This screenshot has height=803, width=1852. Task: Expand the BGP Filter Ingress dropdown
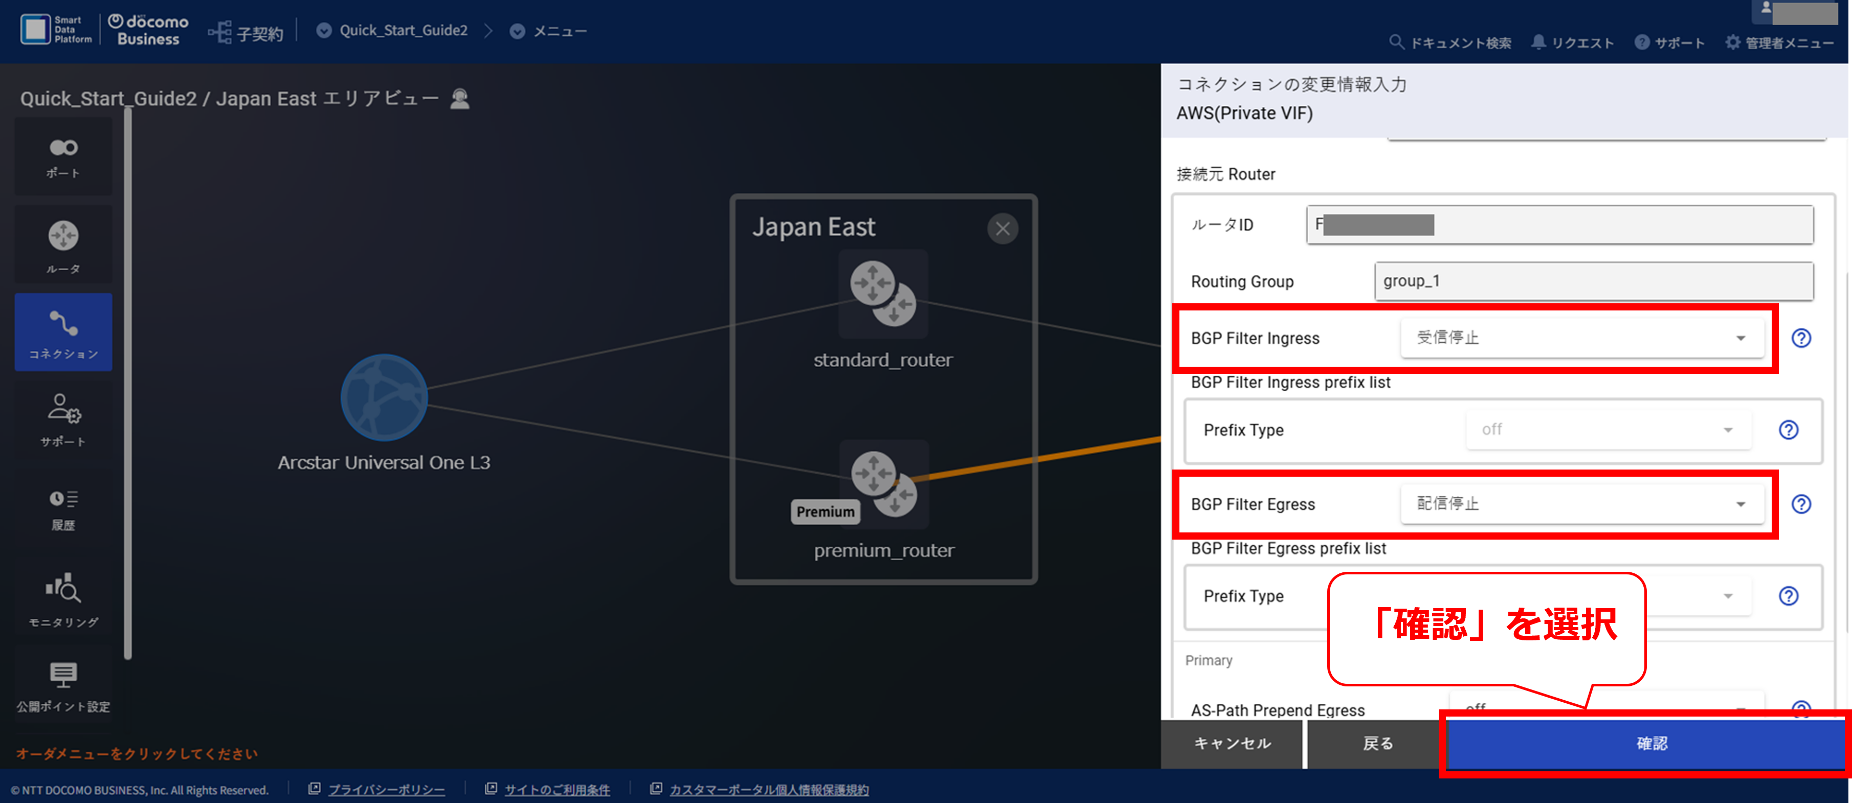coord(1582,338)
